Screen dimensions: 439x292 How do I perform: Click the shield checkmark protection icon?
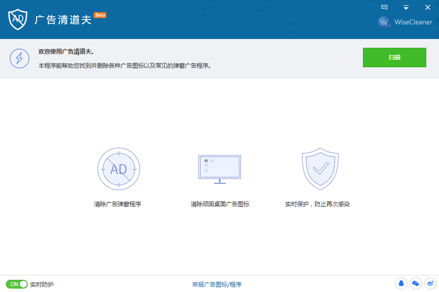pos(320,169)
